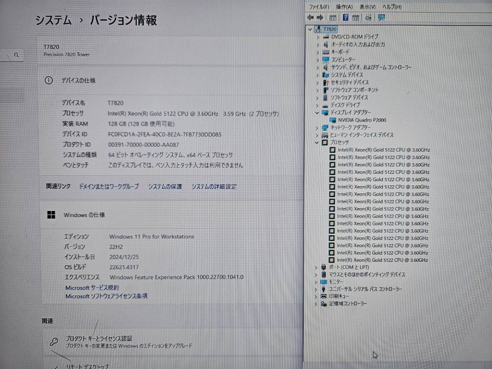
Task: Click the install date 2024/12/25
Action: point(124,257)
